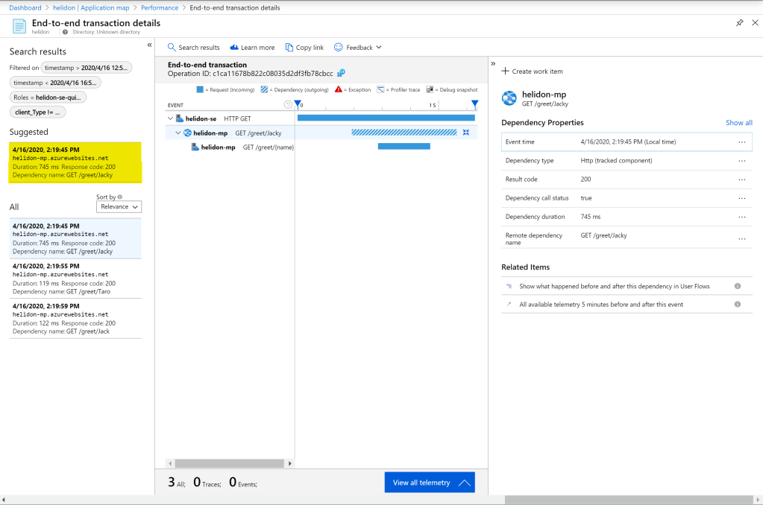Viewport: 763px width, 505px height.
Task: Click the plus icon for Create work item
Action: coord(505,72)
